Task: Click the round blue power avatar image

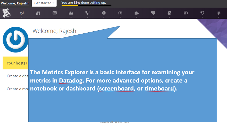Action: (x=15, y=40)
